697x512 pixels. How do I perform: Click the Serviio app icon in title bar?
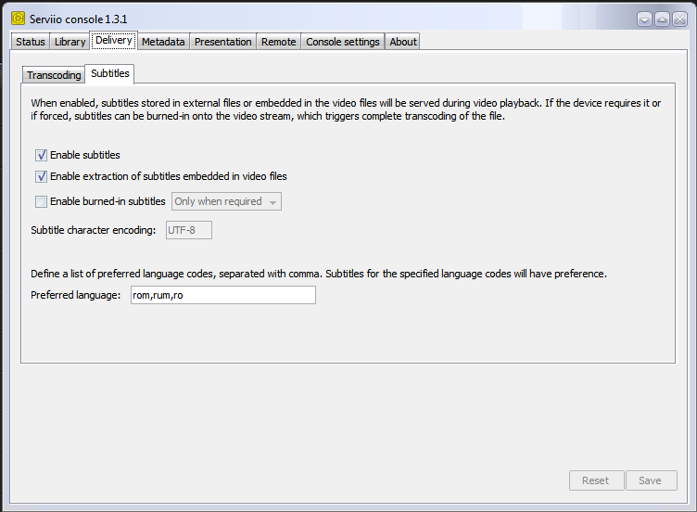point(17,19)
